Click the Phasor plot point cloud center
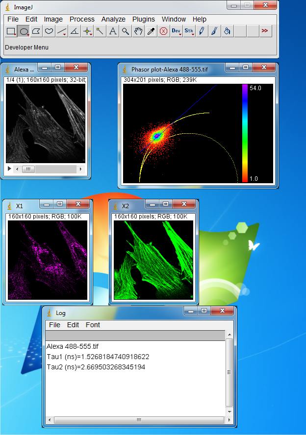 (157, 136)
